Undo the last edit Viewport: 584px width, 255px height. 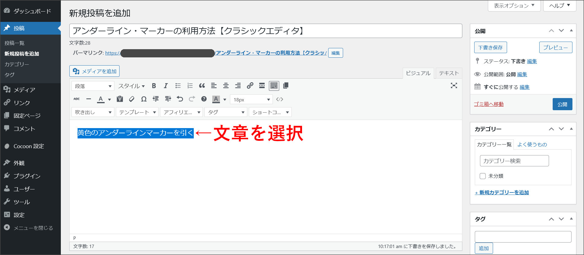click(x=180, y=99)
